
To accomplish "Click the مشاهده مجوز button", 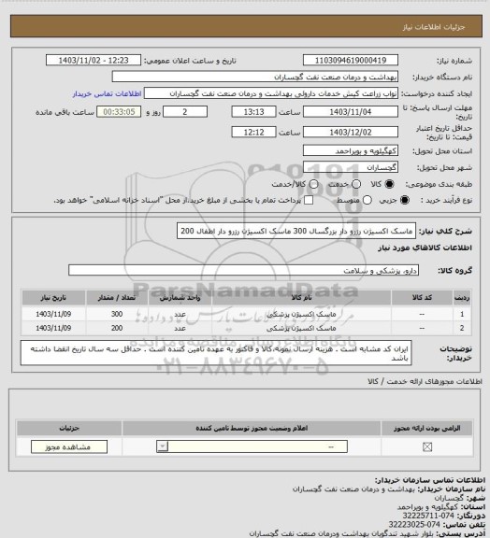I will click(69, 446).
